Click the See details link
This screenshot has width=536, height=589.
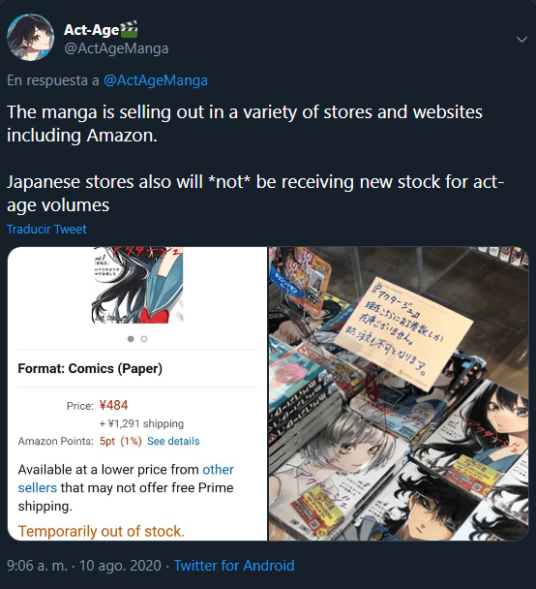click(173, 441)
